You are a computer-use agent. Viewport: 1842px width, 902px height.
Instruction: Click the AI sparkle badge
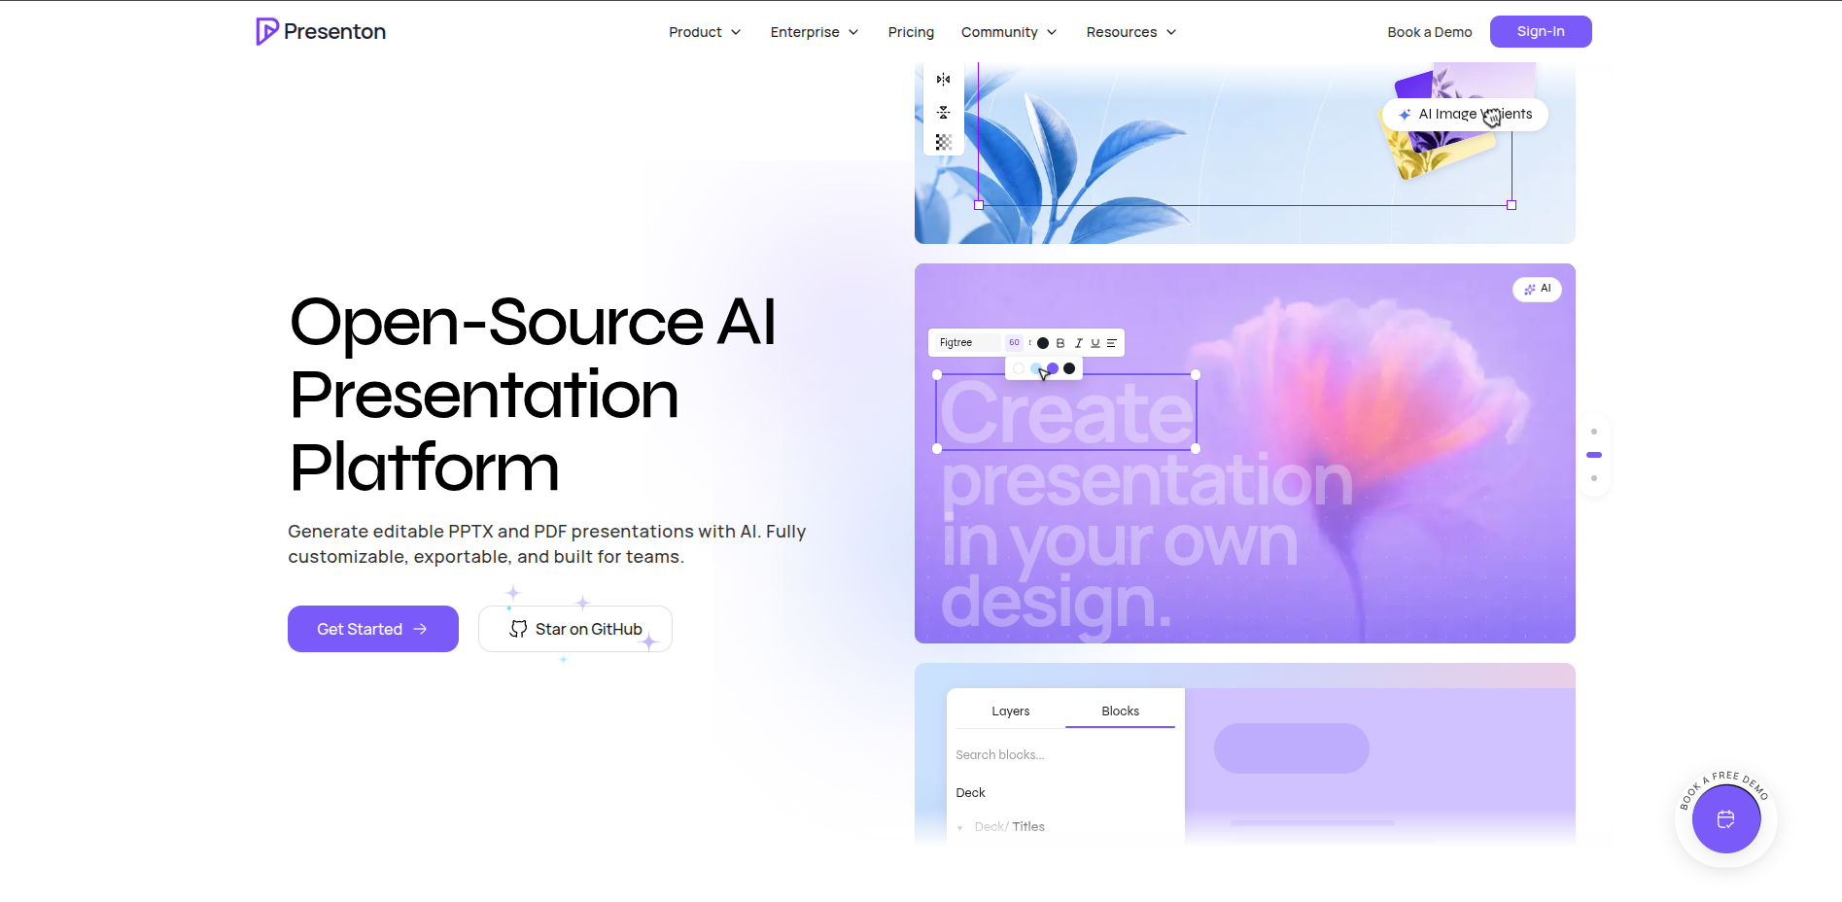pyautogui.click(x=1537, y=289)
